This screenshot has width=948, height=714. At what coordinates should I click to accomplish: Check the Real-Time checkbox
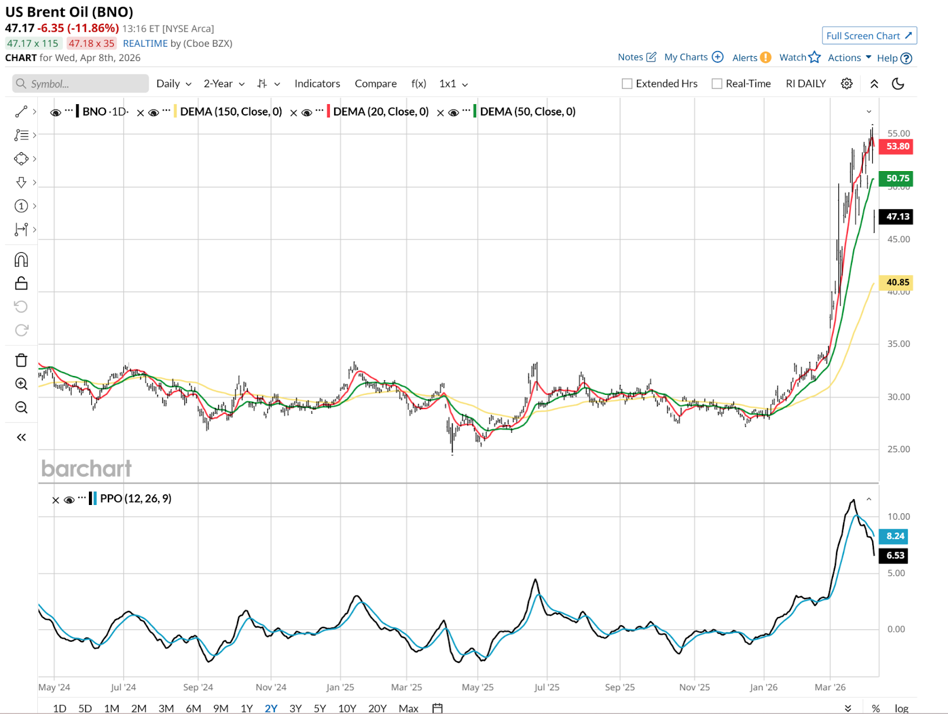point(717,84)
